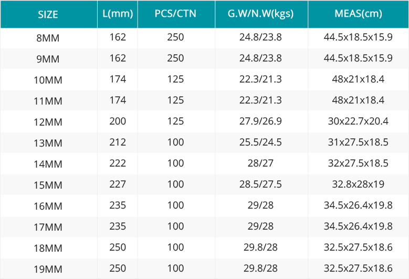Select the 18MM size cell
The width and height of the screenshot is (409, 279).
tap(48, 248)
